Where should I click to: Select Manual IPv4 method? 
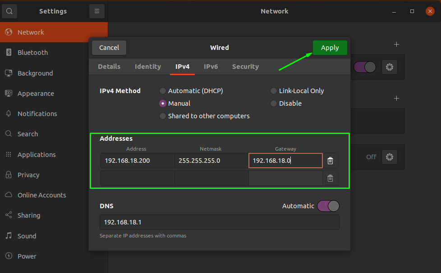click(x=175, y=103)
